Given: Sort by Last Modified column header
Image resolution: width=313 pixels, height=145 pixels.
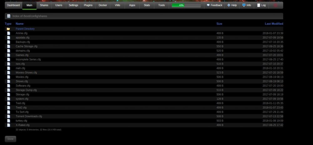Looking at the screenshot, I should point(274,24).
